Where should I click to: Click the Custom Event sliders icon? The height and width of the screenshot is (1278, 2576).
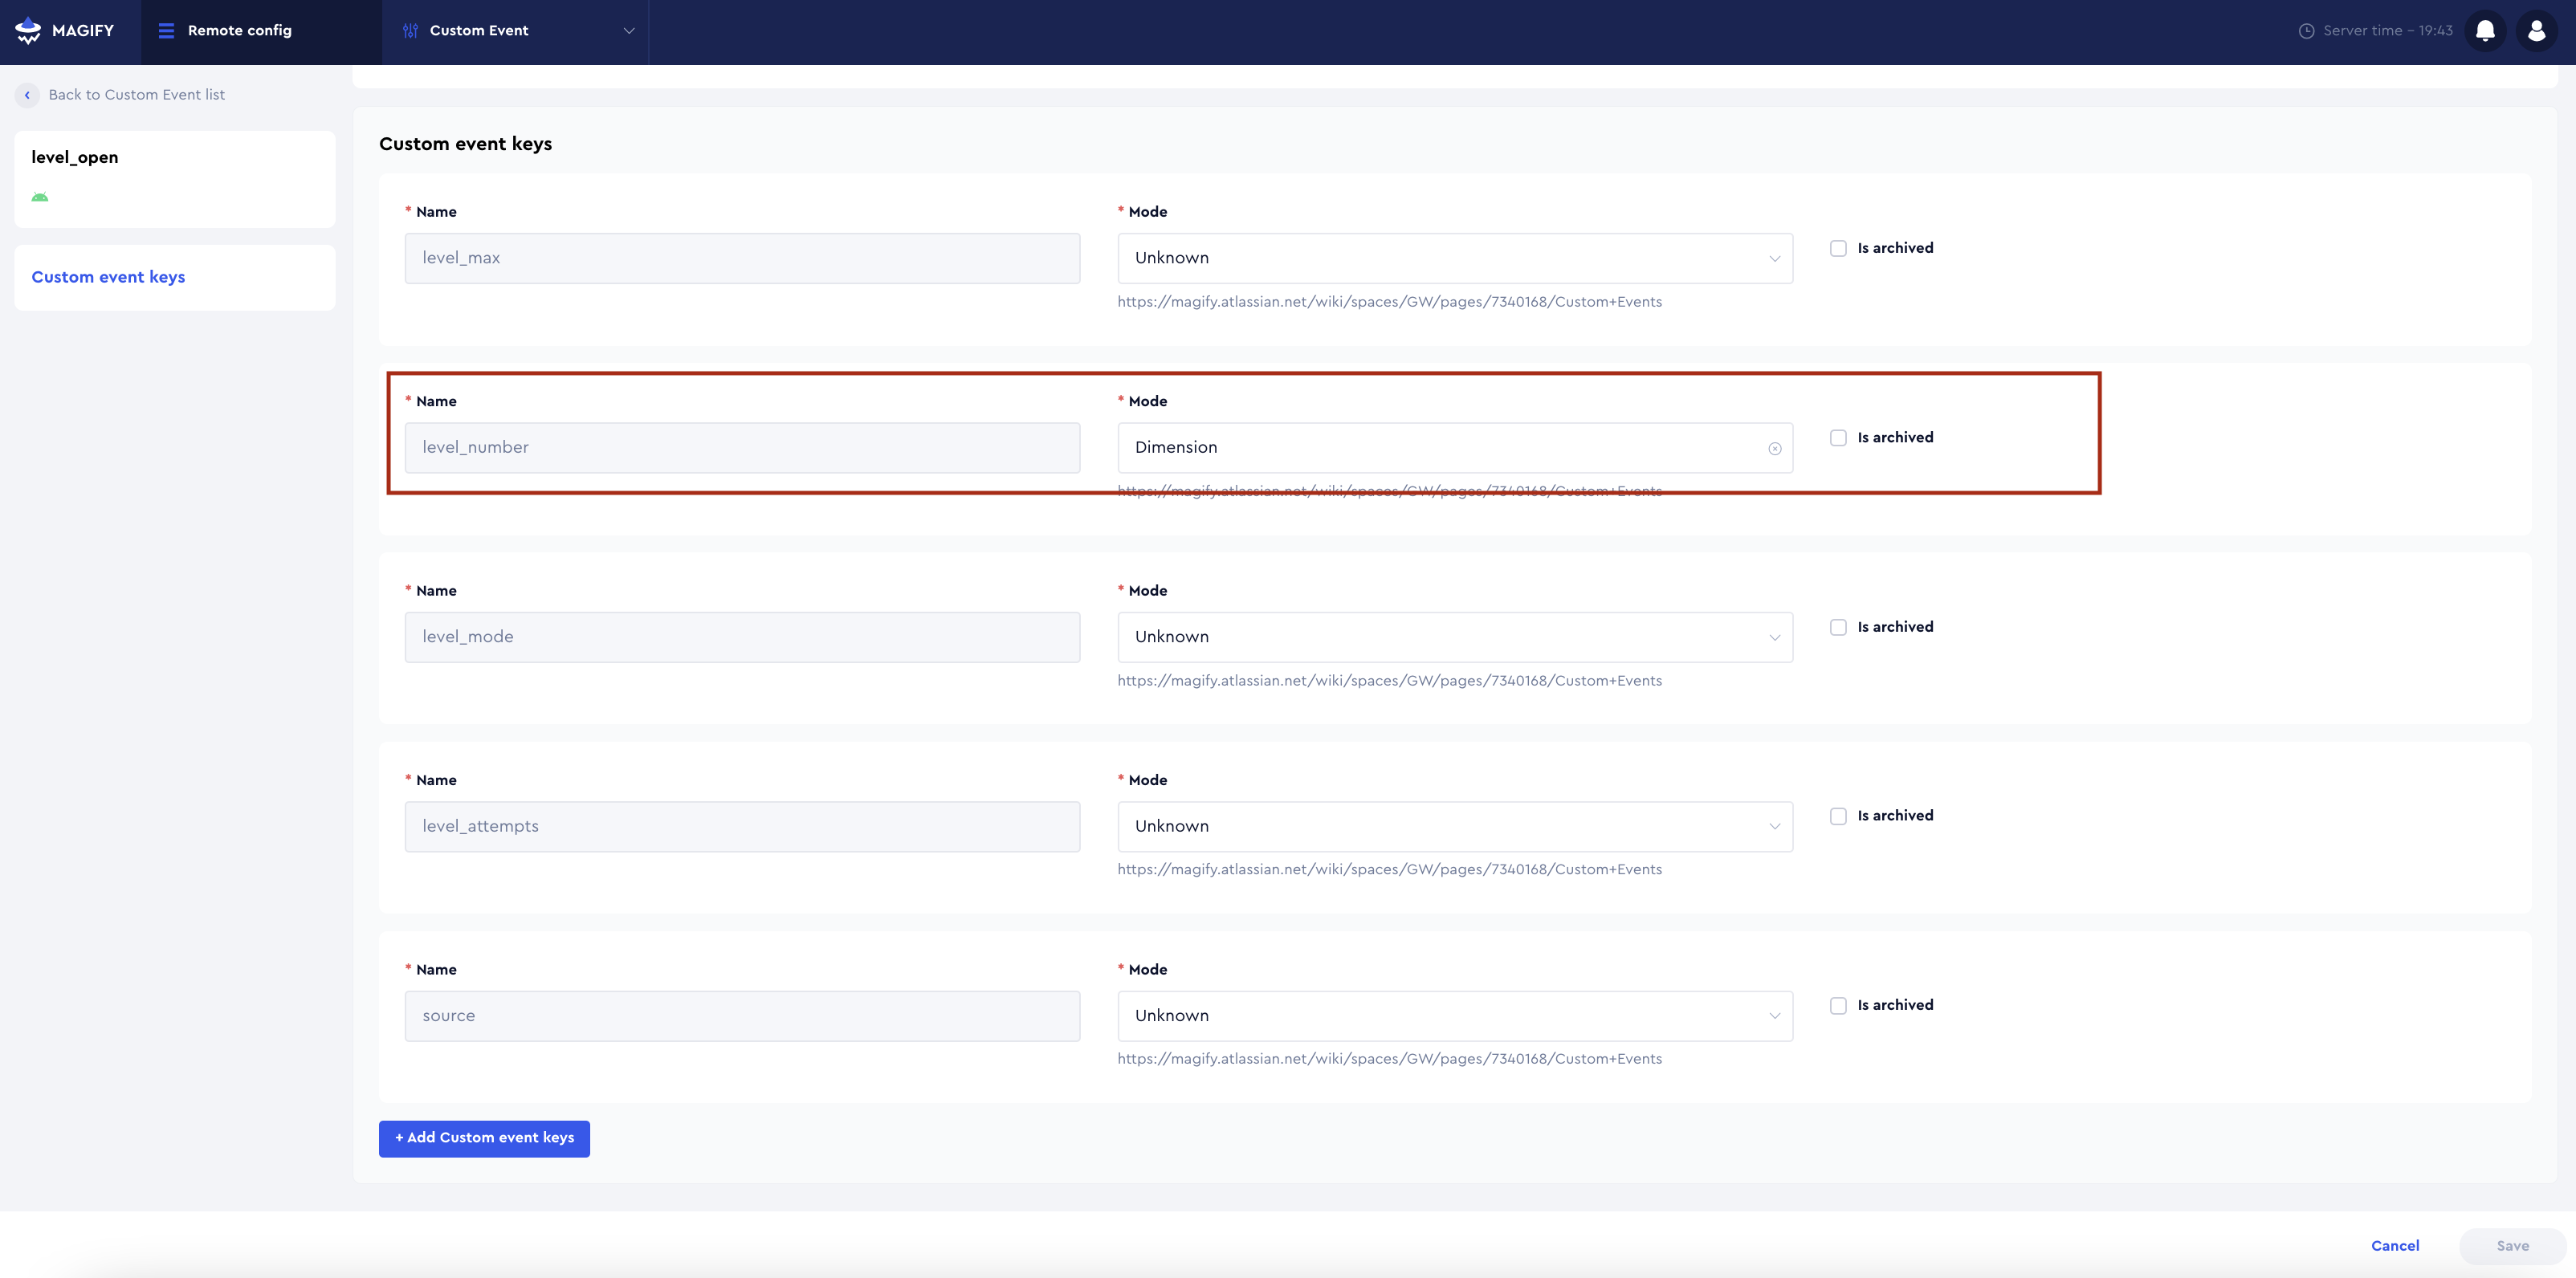coord(410,31)
